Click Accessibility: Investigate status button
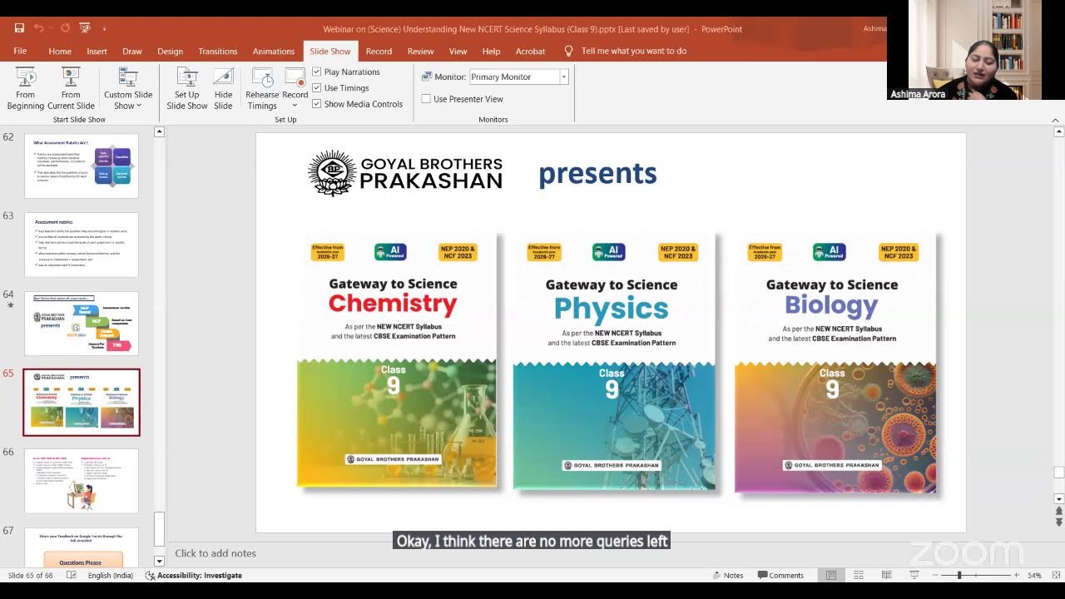 click(194, 576)
